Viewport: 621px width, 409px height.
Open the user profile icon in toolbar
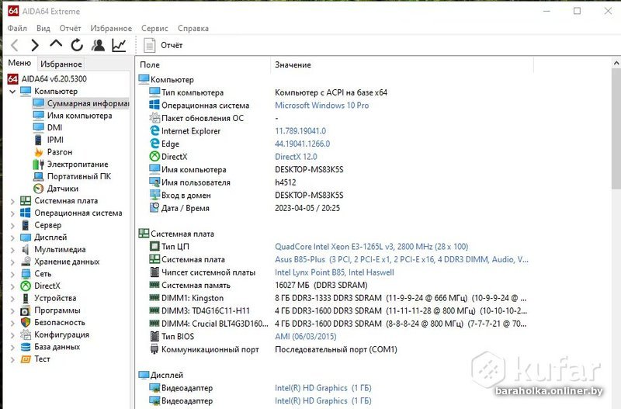pos(98,46)
